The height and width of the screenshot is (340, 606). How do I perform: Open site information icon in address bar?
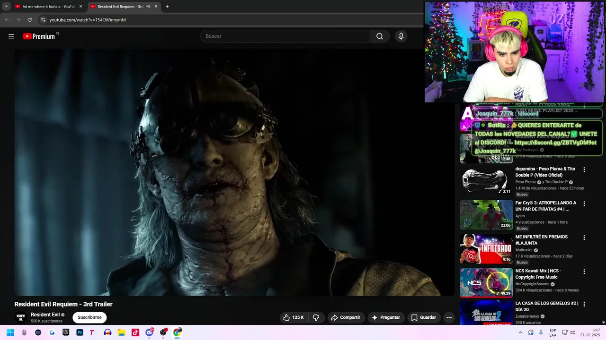pyautogui.click(x=43, y=20)
